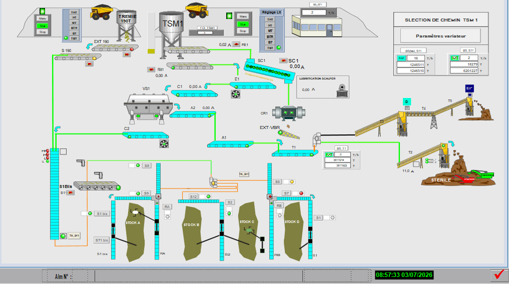Click the BS(bis)_S11 T/h value 16
Viewport: 509px width, 284px height.
click(x=416, y=58)
